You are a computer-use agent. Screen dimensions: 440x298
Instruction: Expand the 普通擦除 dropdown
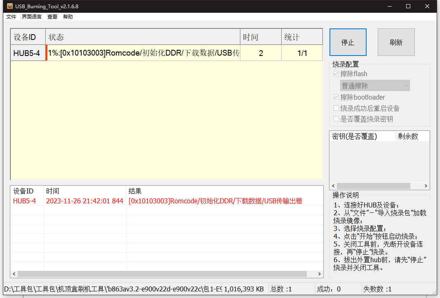375,86
